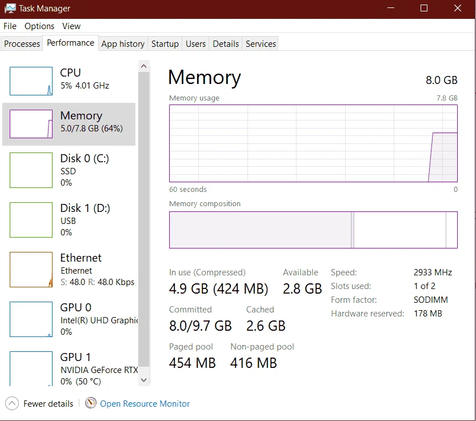Click the '454 MB' paged pool value
This screenshot has width=476, height=421.
pyautogui.click(x=193, y=363)
